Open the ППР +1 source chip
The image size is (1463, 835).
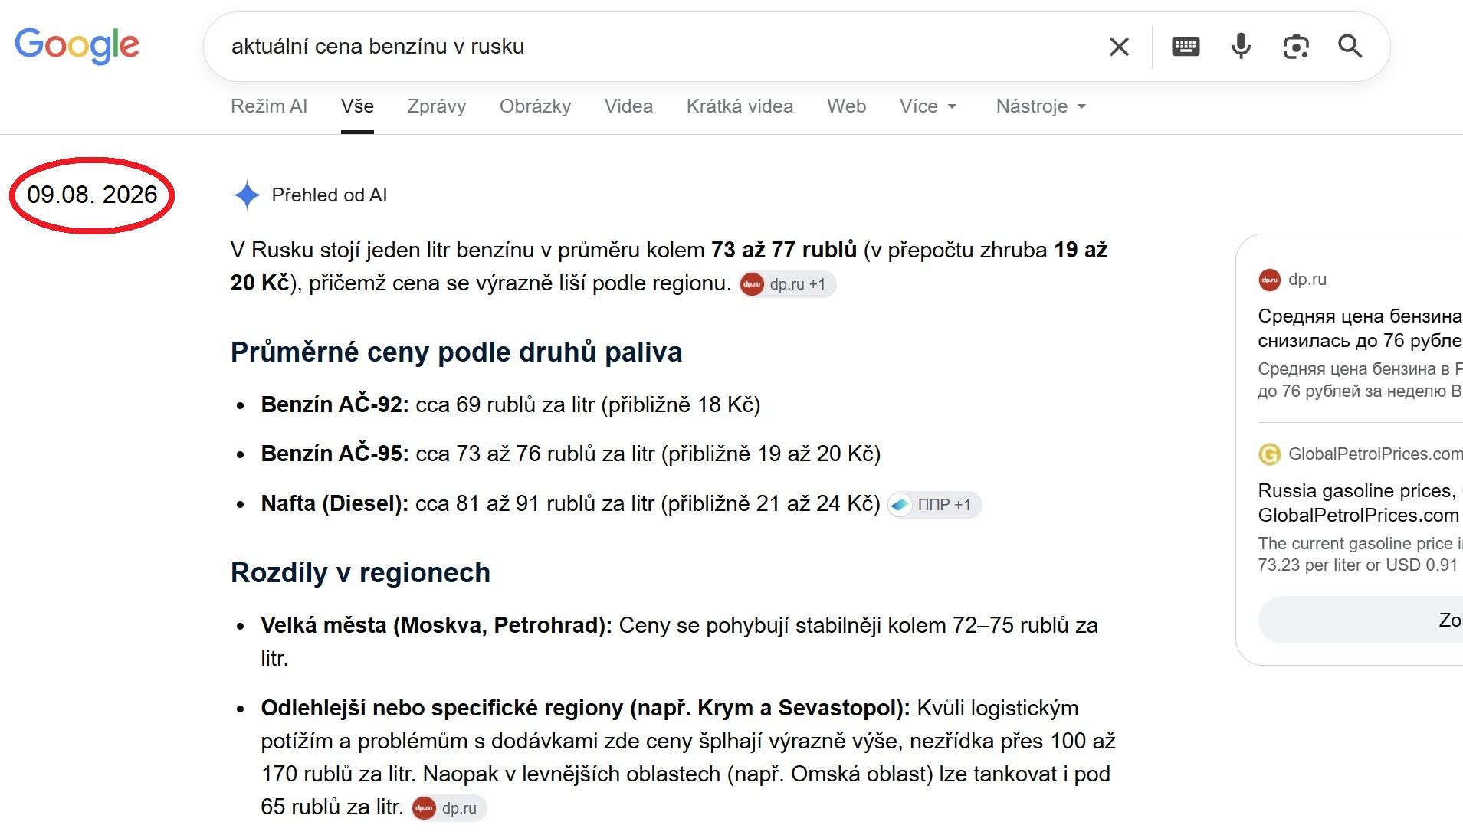pos(934,505)
